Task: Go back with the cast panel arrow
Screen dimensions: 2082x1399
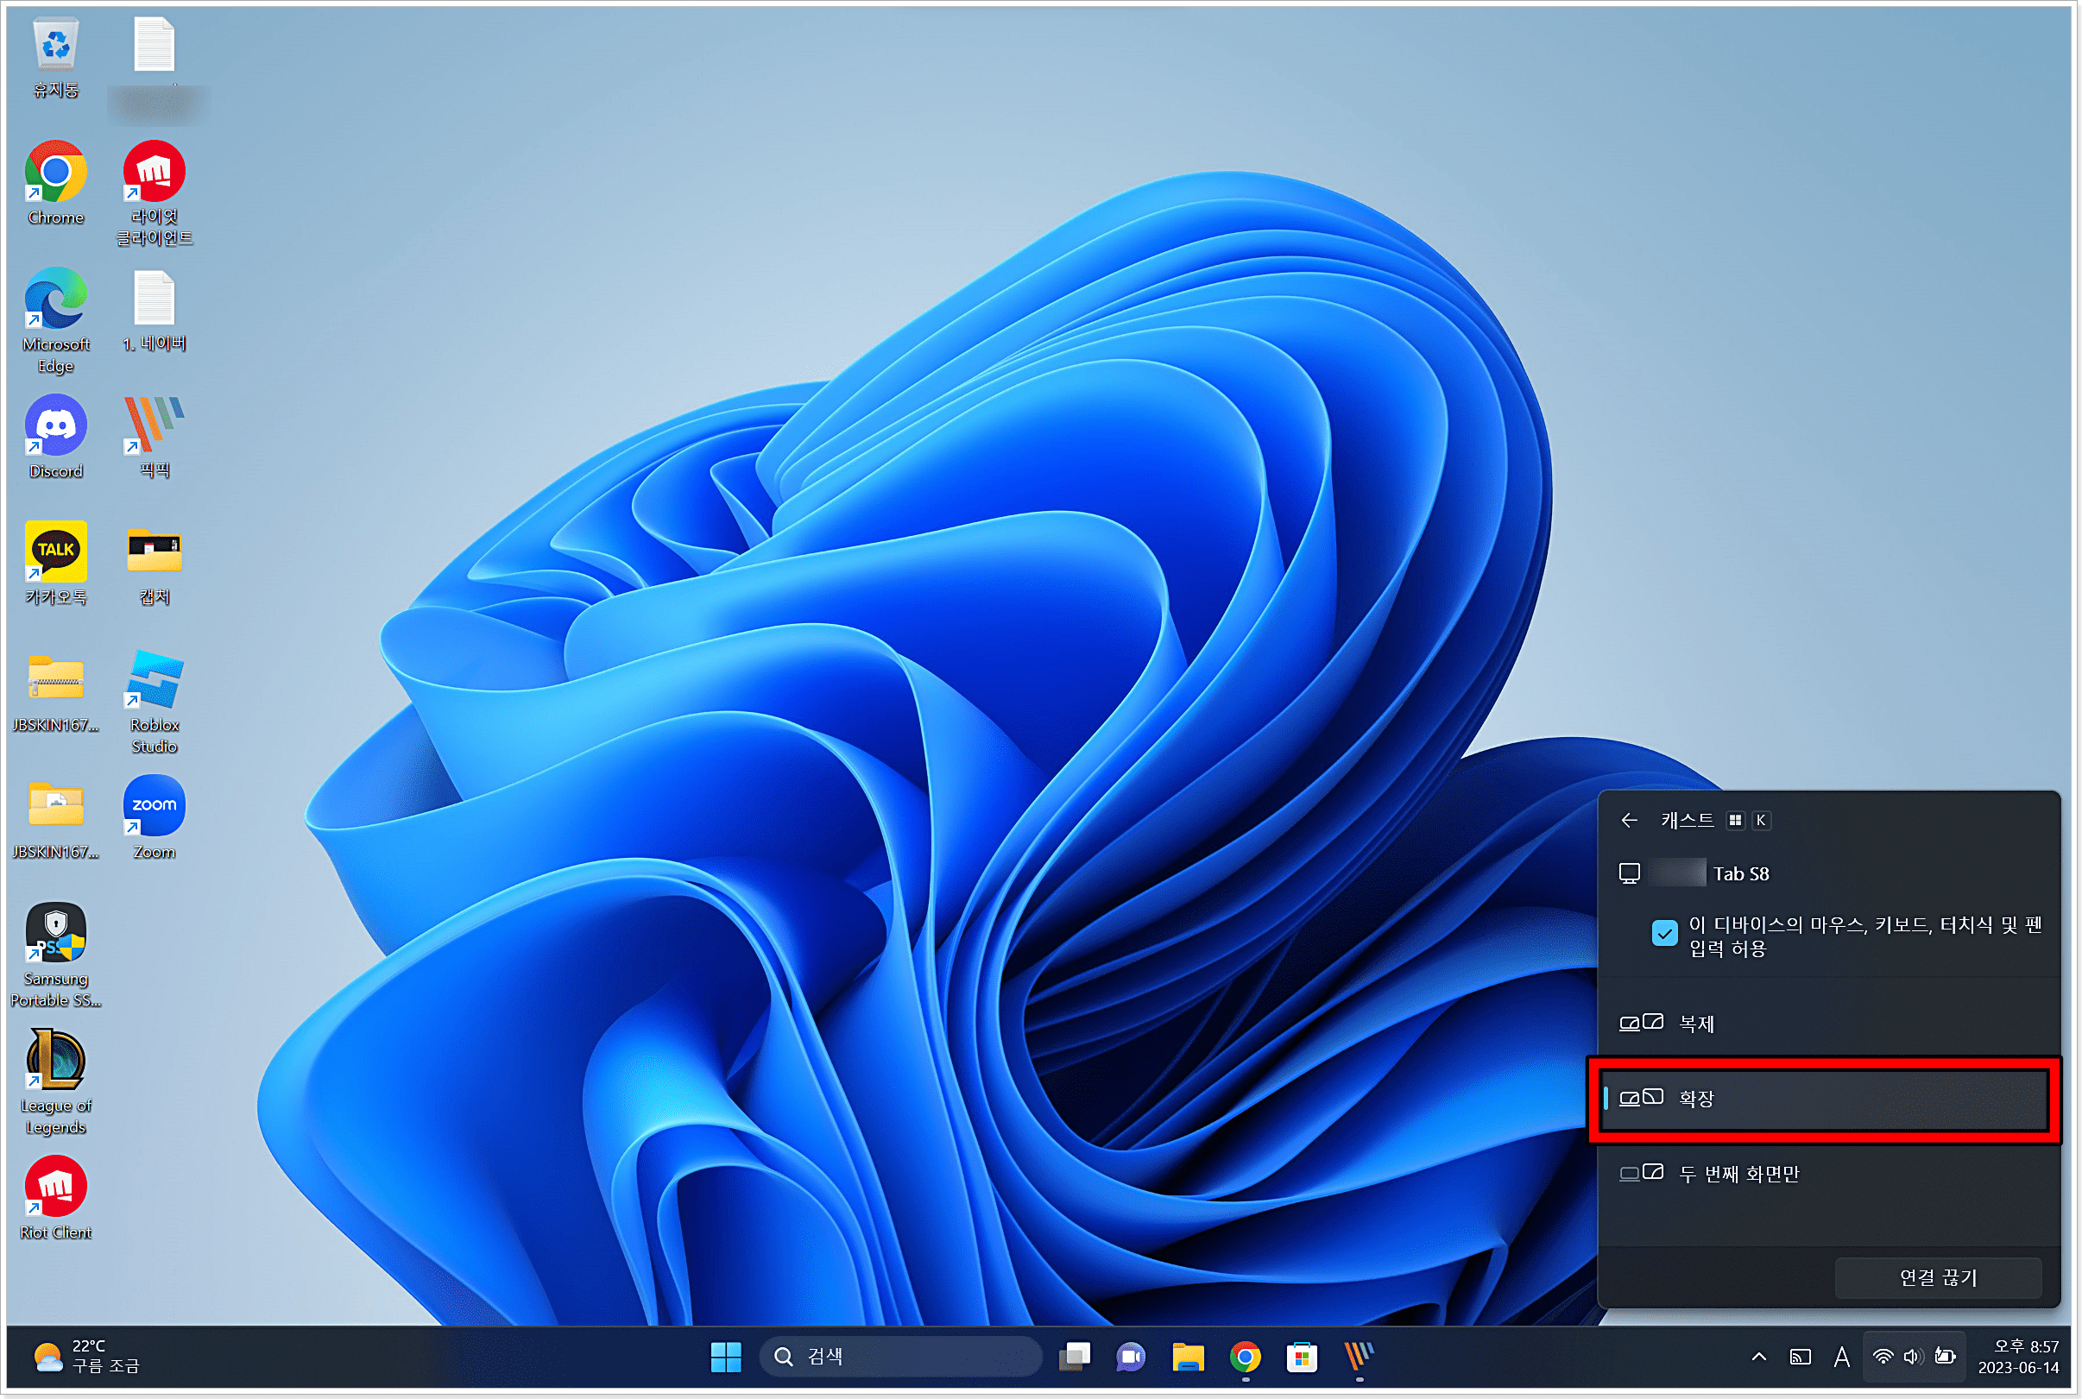Action: pos(1629,820)
